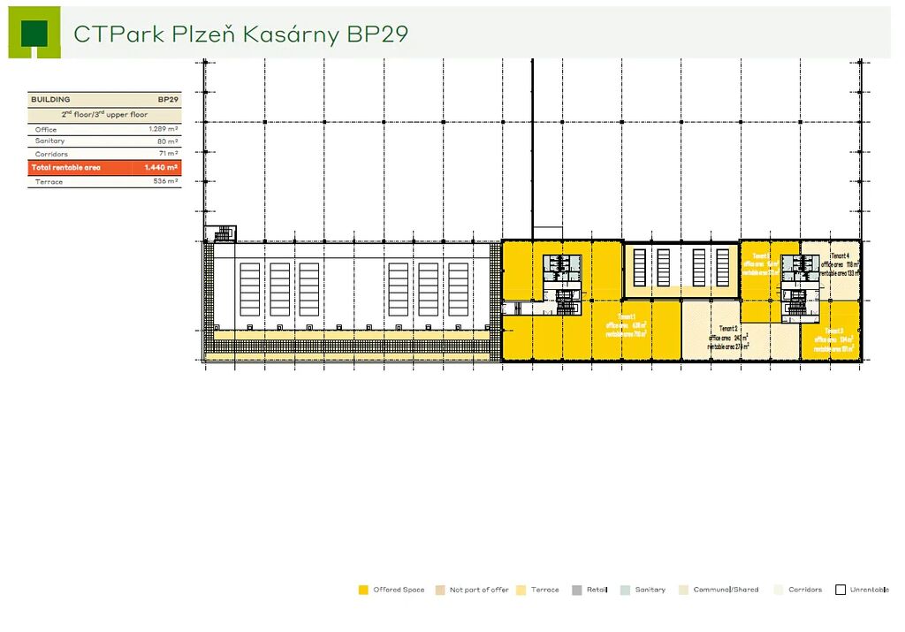This screenshot has height=632, width=905.
Task: Click the office area line under Tenant 2
Action: 728,338
